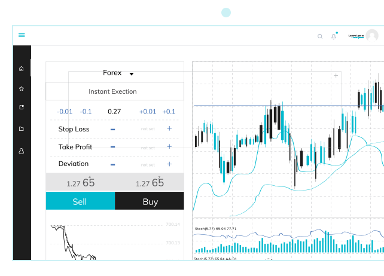Increase volume by +0.1
Image resolution: width=384 pixels, height=276 pixels.
coord(169,112)
